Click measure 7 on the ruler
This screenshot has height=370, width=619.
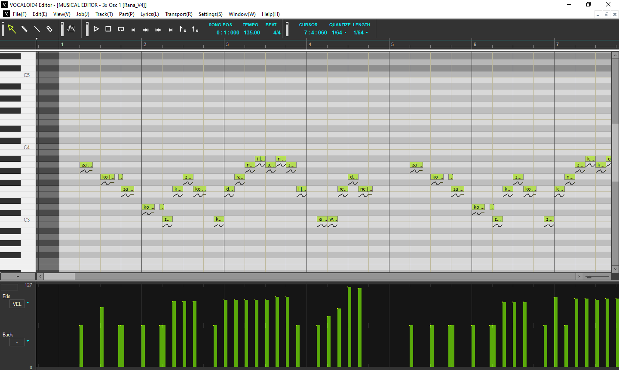[558, 44]
